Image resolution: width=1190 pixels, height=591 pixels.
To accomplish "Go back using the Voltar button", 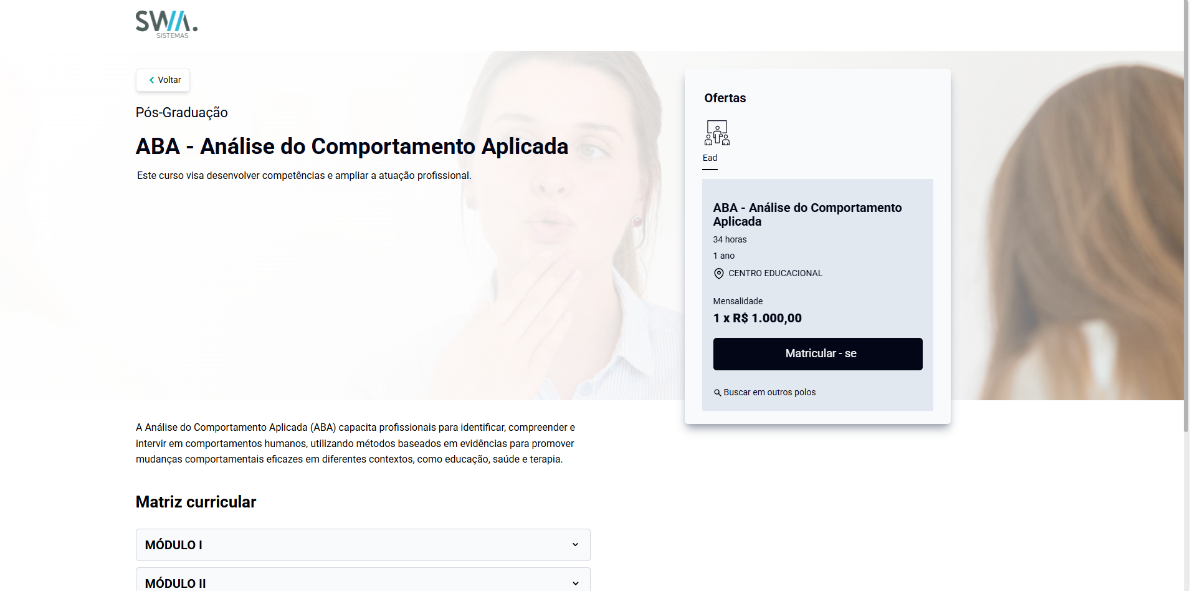I will [163, 80].
